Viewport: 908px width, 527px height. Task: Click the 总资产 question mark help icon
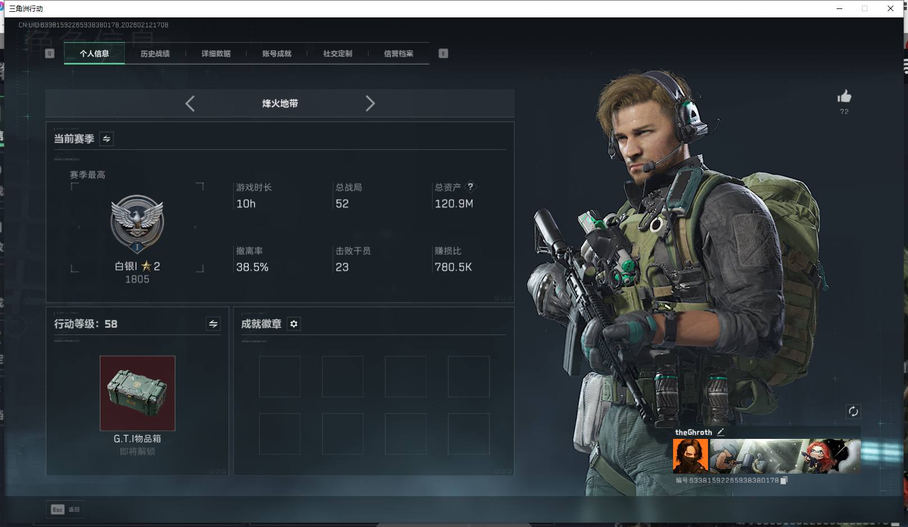click(x=470, y=186)
